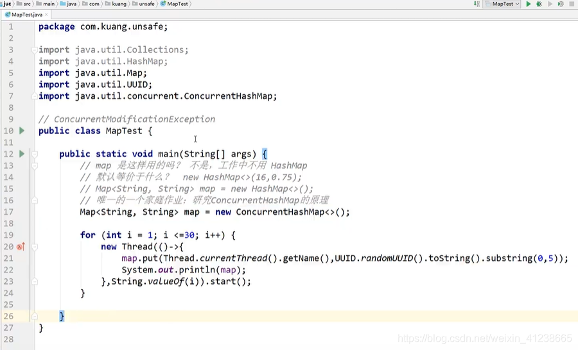Collapse main method fold marker on line 12
Screen dimensions: 578x350
[34, 154]
